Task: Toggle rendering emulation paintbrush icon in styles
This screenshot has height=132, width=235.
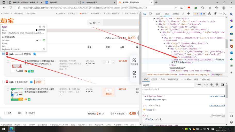Action: [x=217, y=85]
